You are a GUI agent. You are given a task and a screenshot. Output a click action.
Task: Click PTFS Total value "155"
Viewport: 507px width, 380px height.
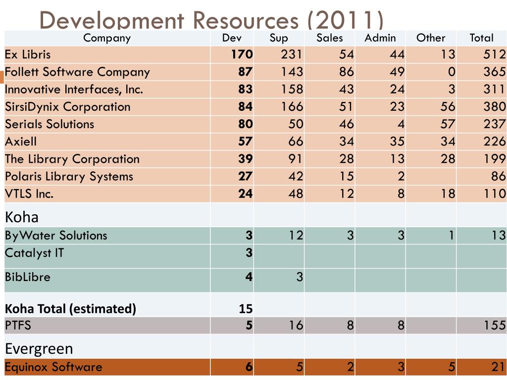(495, 325)
